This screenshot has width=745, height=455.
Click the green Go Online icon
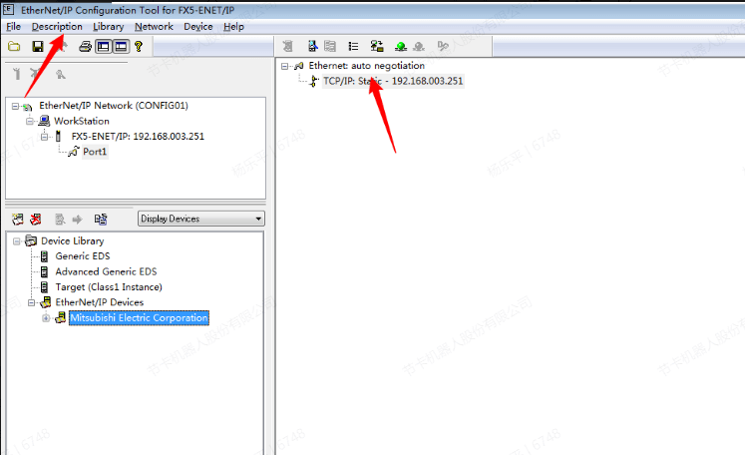(400, 46)
